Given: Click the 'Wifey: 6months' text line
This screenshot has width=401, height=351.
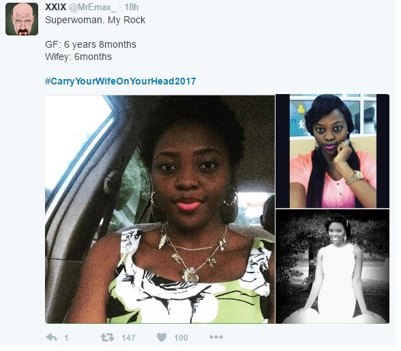Looking at the screenshot, I should [78, 57].
